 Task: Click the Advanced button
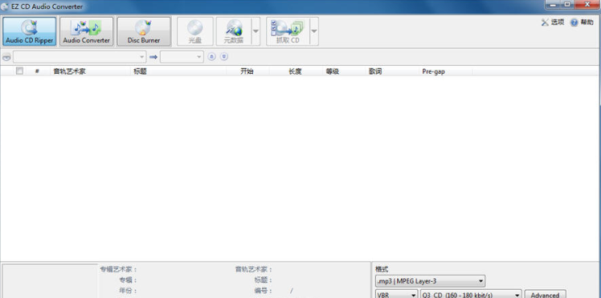coord(545,294)
